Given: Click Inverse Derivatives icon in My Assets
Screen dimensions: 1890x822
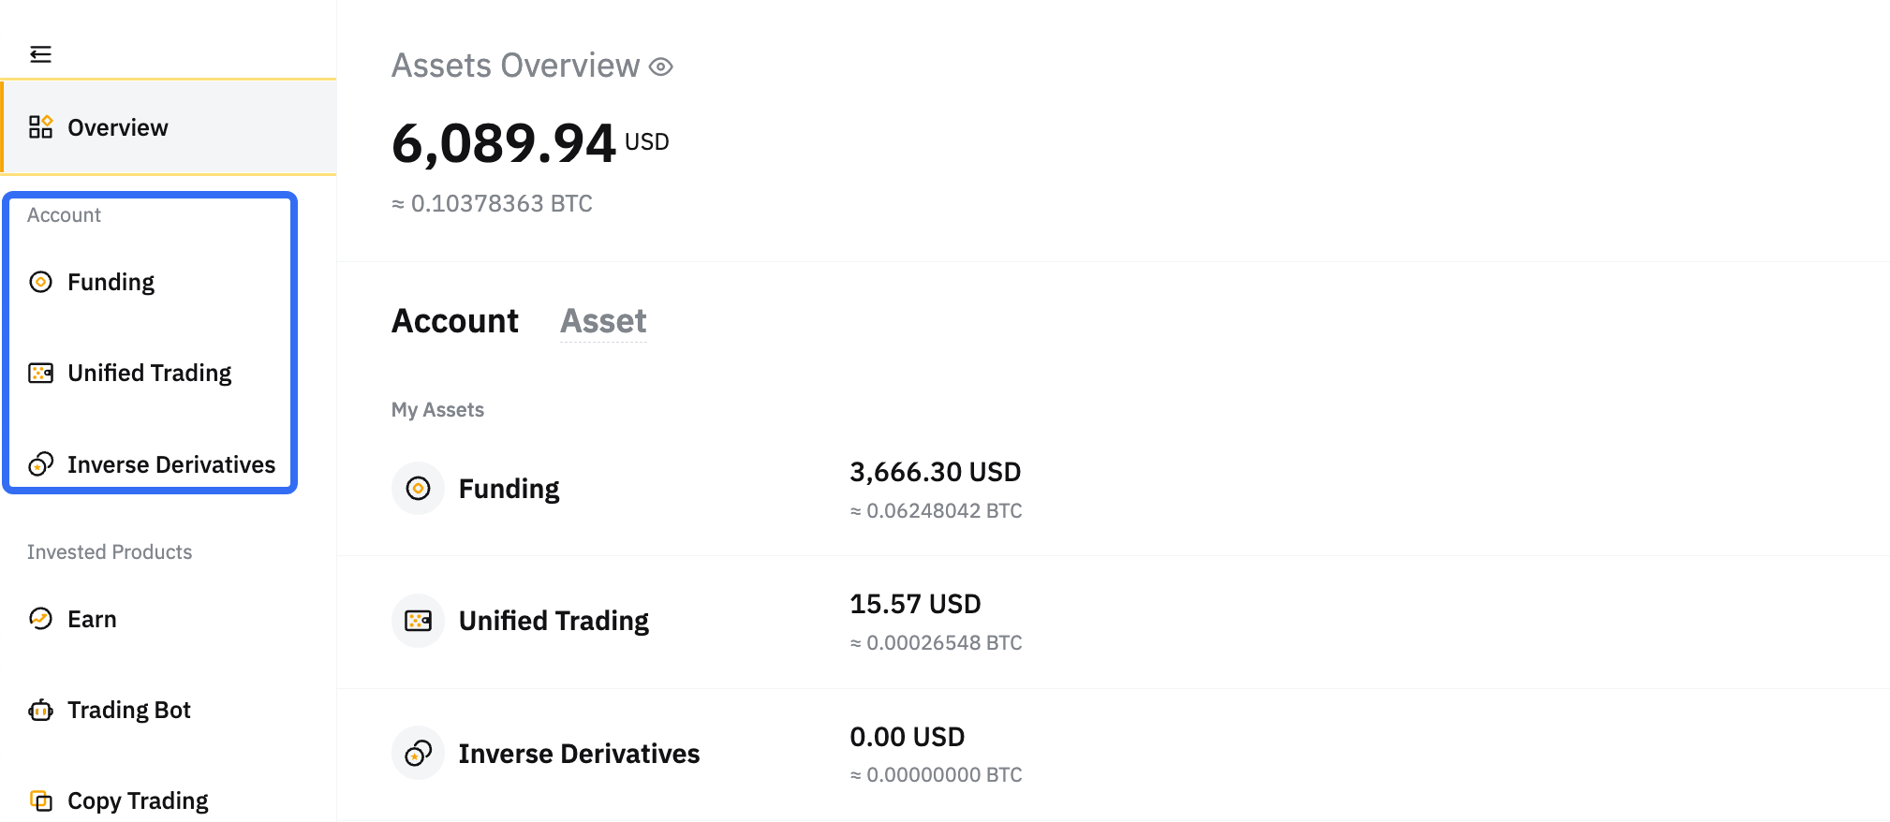Looking at the screenshot, I should point(418,753).
